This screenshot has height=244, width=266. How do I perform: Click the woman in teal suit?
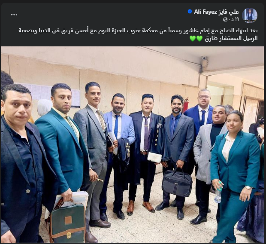click(x=236, y=176)
